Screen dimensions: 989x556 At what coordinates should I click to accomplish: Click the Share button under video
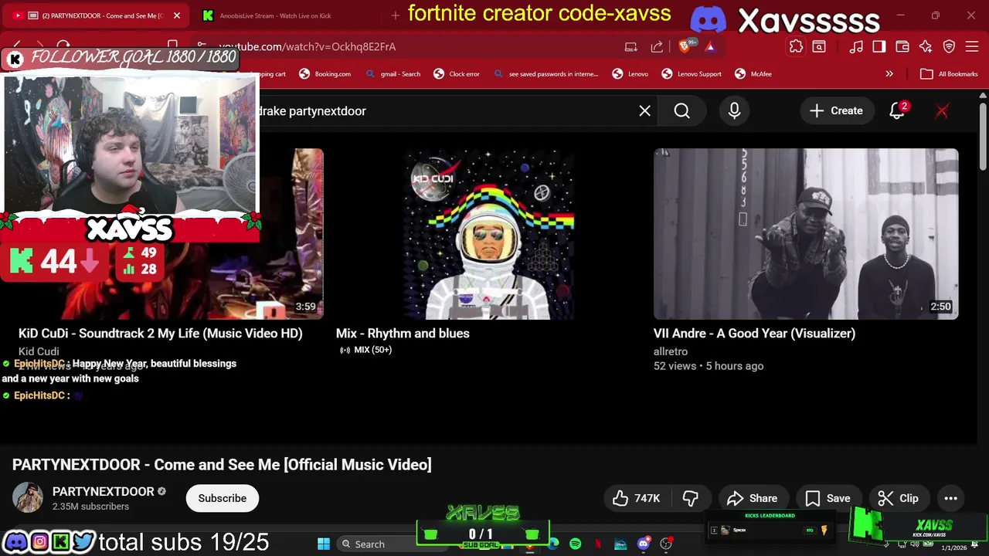[753, 499]
